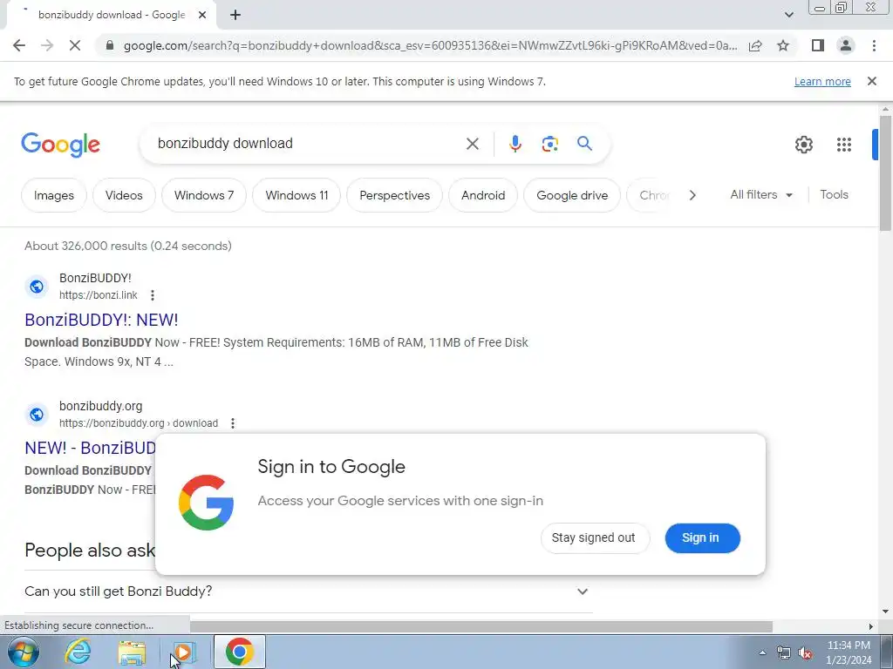Open the Google apps grid

pyautogui.click(x=844, y=145)
